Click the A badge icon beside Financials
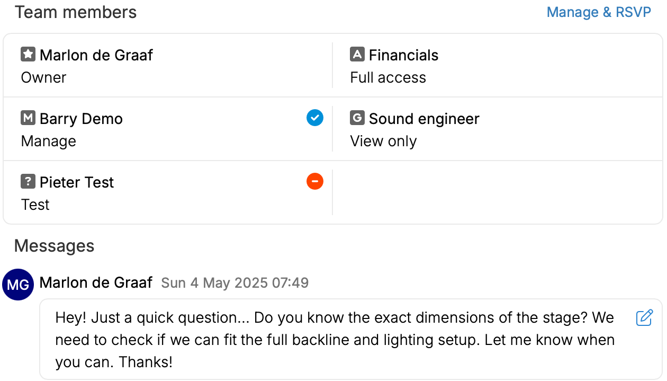 tap(357, 54)
